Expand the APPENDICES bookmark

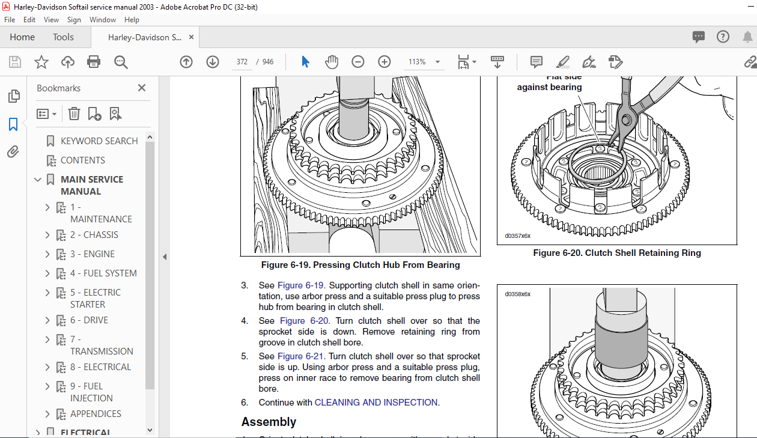pos(47,414)
